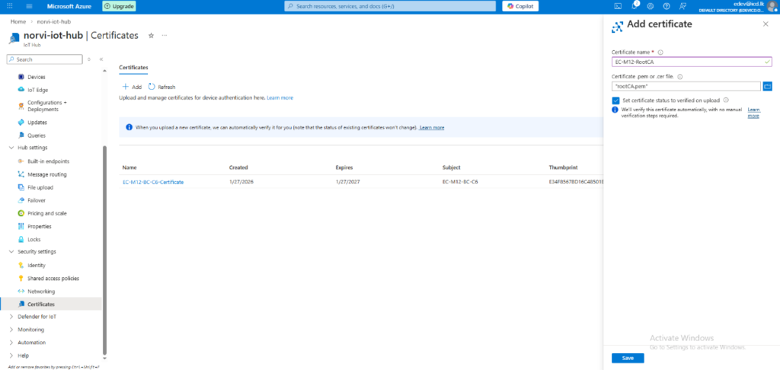Open portal settings gear
This screenshot has height=370, width=780.
[651, 6]
